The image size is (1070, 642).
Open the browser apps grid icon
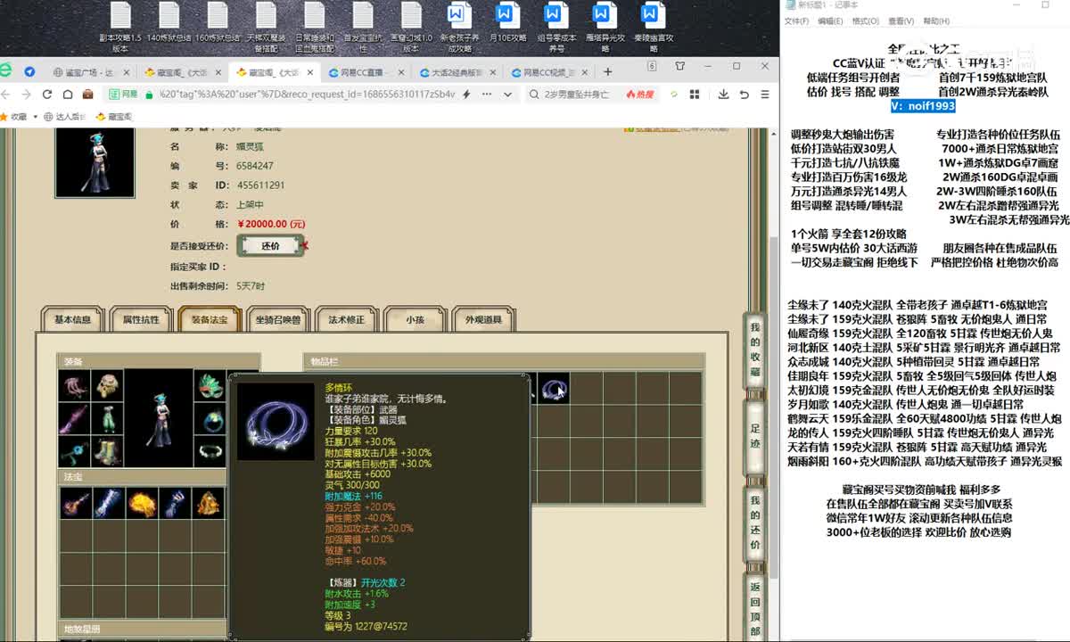pyautogui.click(x=695, y=94)
